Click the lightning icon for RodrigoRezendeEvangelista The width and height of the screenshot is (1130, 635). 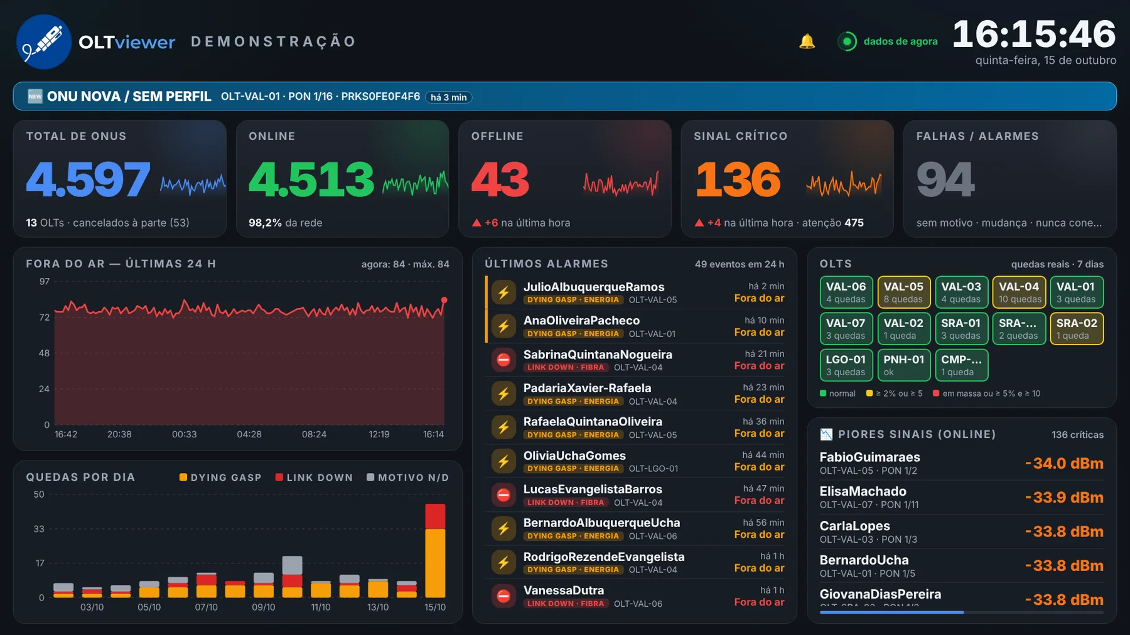(503, 562)
